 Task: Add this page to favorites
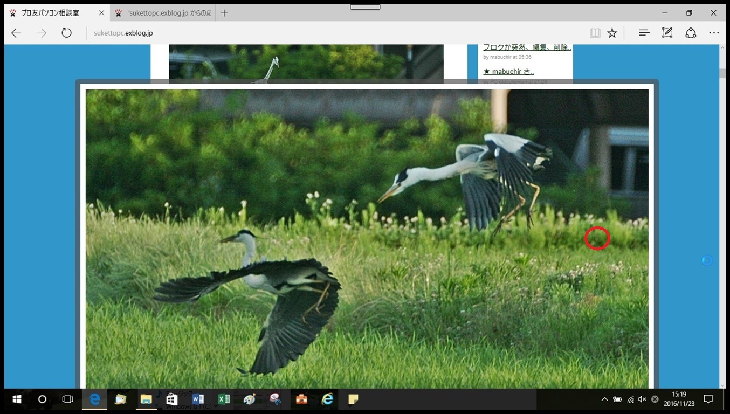tap(612, 33)
